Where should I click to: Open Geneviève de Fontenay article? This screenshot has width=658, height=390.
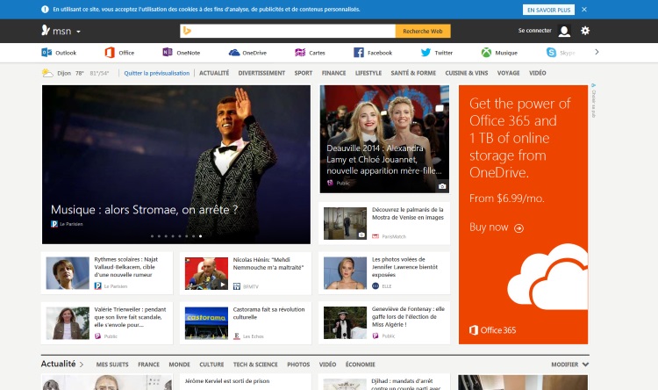[384, 322]
